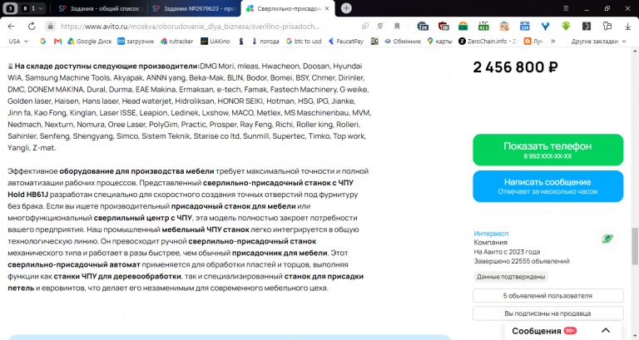Expand Другие закладки folder
639x340 pixels.
(x=598, y=41)
